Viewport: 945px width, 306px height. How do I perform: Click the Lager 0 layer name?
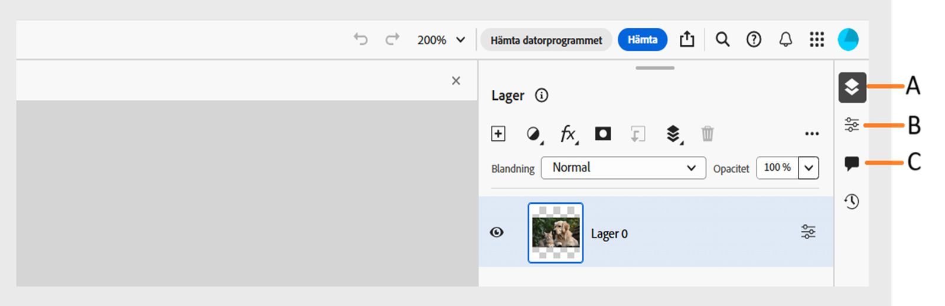point(609,234)
